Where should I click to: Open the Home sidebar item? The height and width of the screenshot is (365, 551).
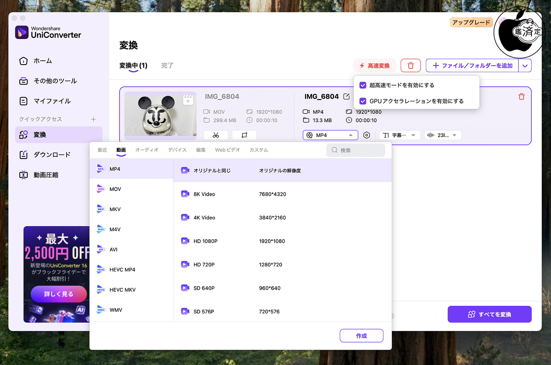pyautogui.click(x=42, y=61)
